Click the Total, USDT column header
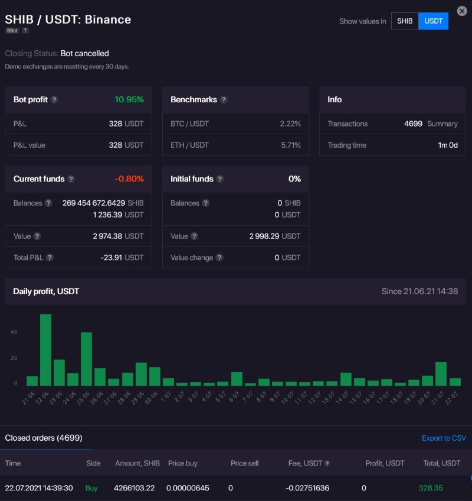The image size is (472, 501). [442, 463]
